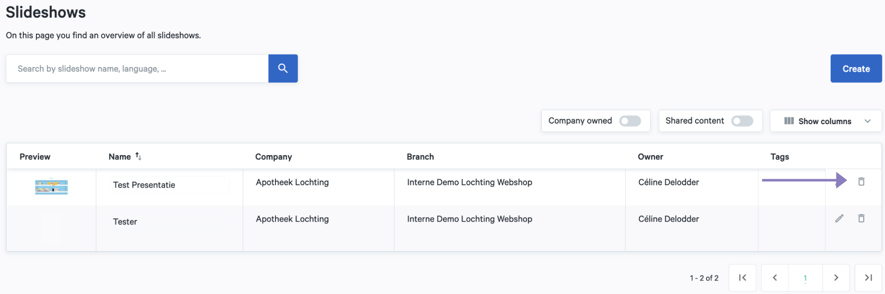Click the Branch column header

(420, 157)
